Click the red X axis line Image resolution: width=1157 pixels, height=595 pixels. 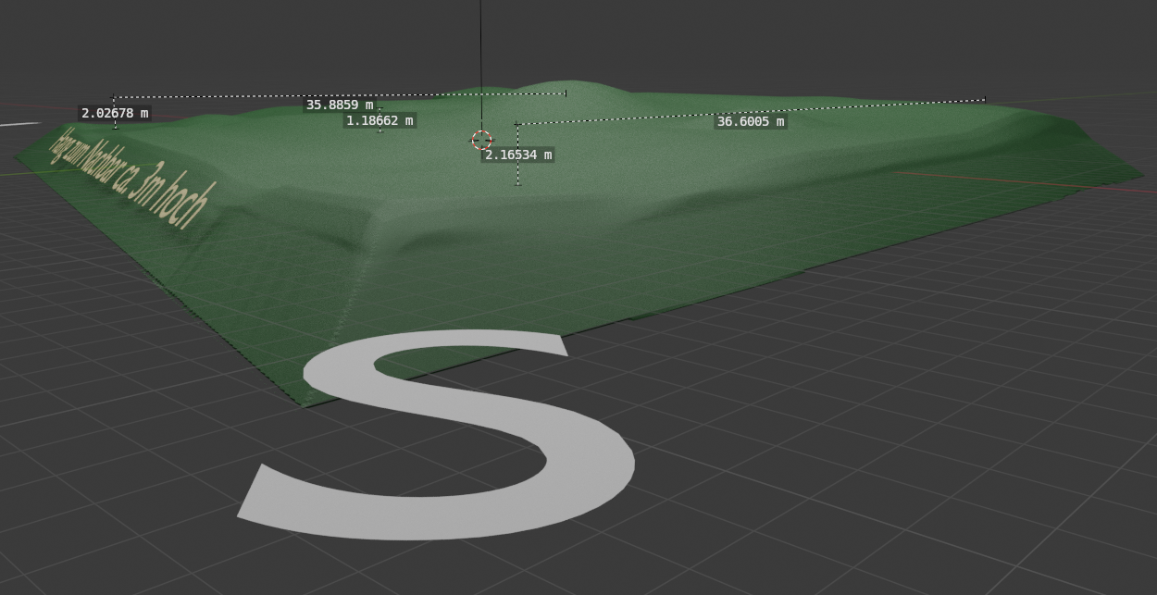pos(1018,180)
